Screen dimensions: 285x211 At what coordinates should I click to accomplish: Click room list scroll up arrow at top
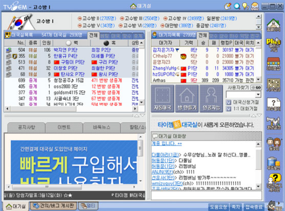pos(259,16)
